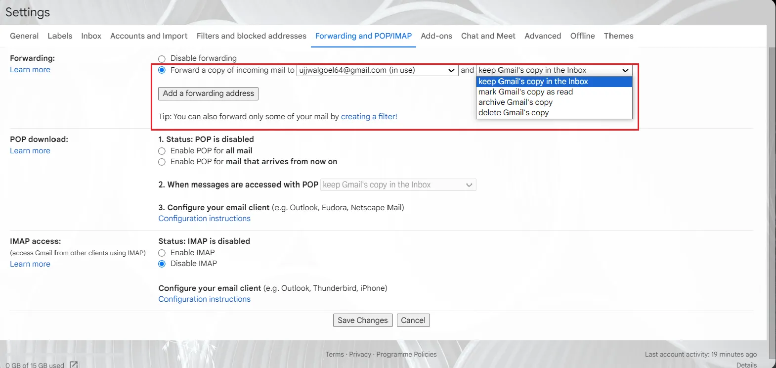Choose mark Gmail's copy as read option

pyautogui.click(x=554, y=92)
